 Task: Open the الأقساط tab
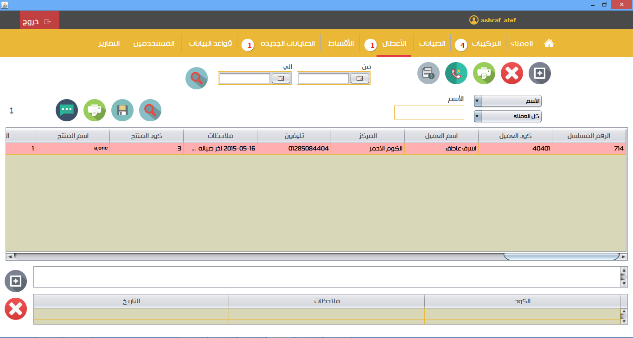(341, 44)
